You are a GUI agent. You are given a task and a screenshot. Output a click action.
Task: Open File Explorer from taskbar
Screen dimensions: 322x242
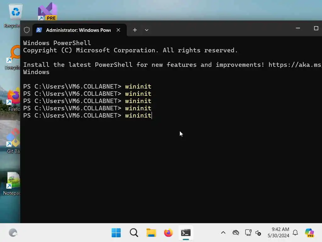coord(151,233)
